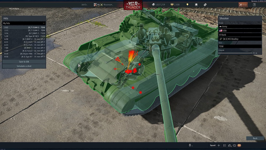Expand the My hits dropdown
Screen dimensions: 266x150
point(24,23)
